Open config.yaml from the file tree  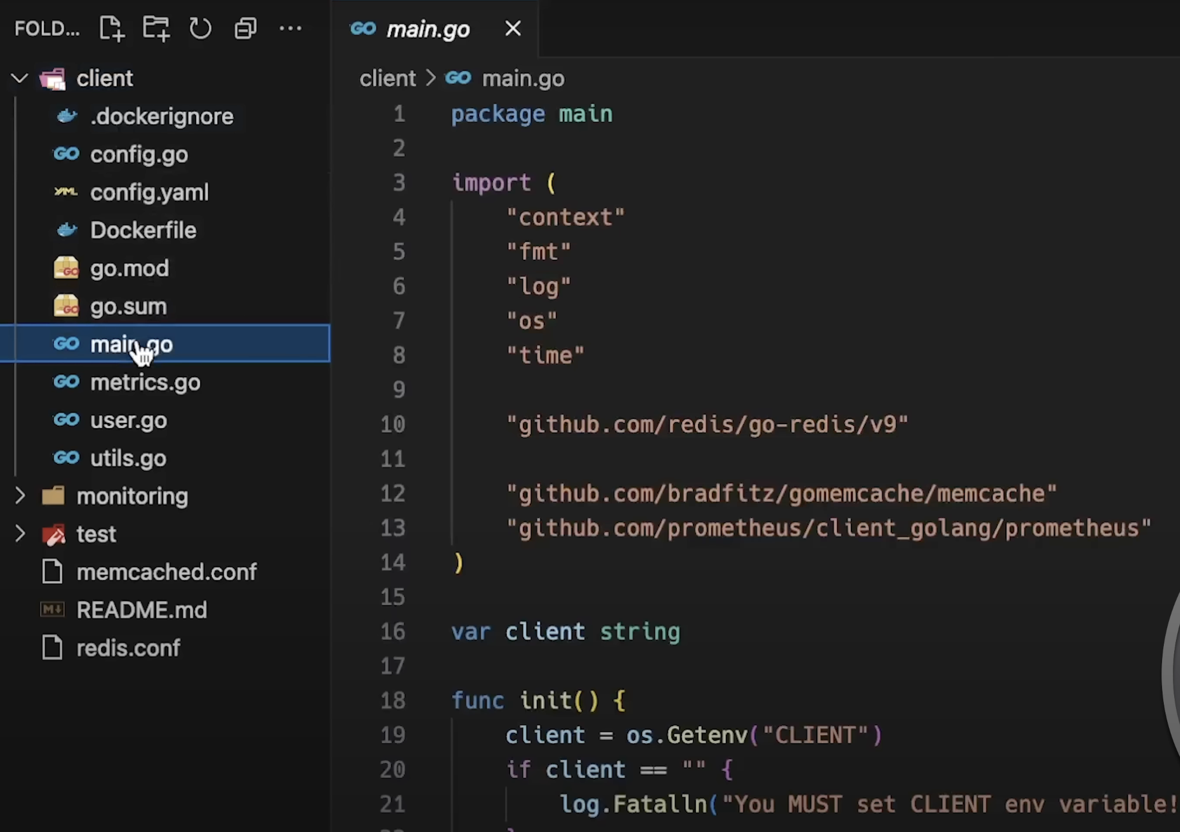pyautogui.click(x=149, y=192)
